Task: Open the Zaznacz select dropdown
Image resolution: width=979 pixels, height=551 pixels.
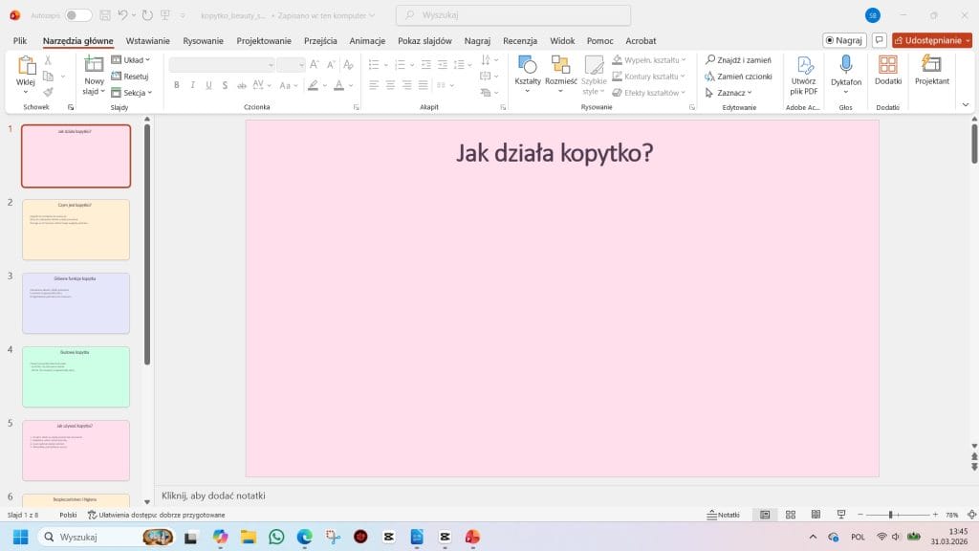Action: point(729,93)
